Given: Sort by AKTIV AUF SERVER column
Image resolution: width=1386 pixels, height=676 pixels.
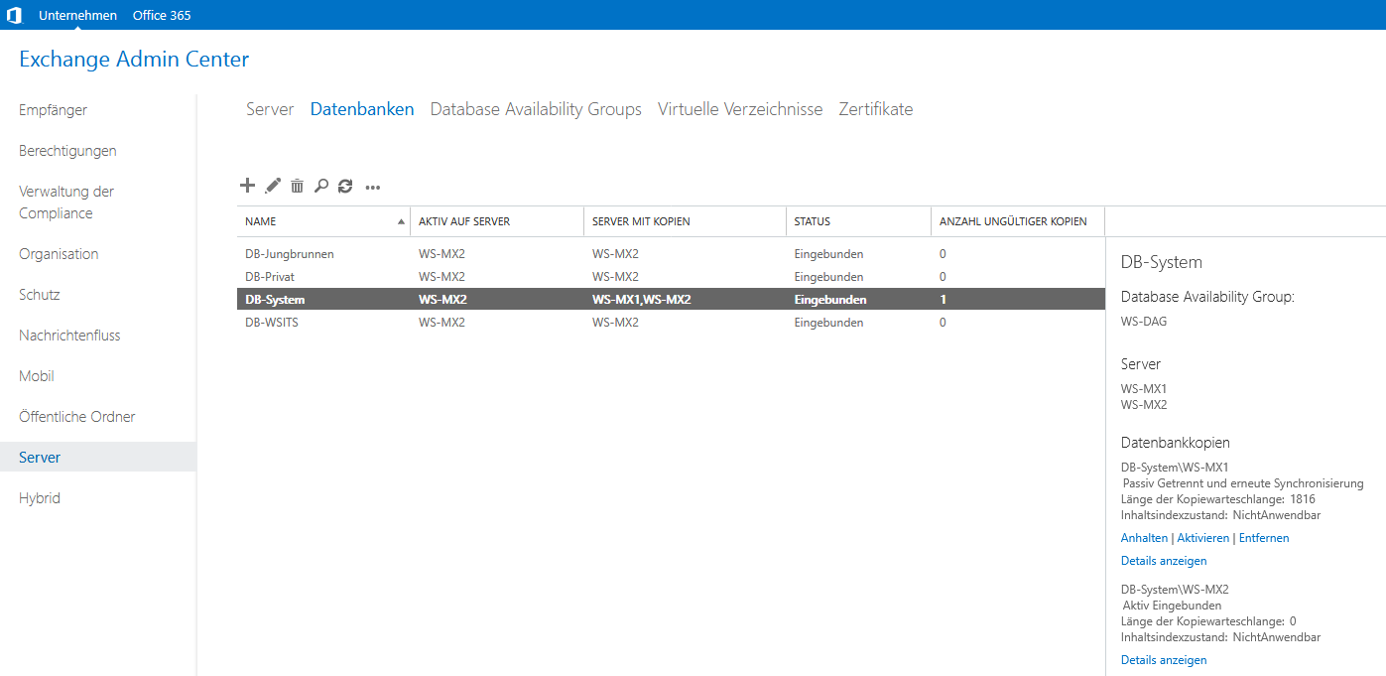Looking at the screenshot, I should tap(497, 221).
